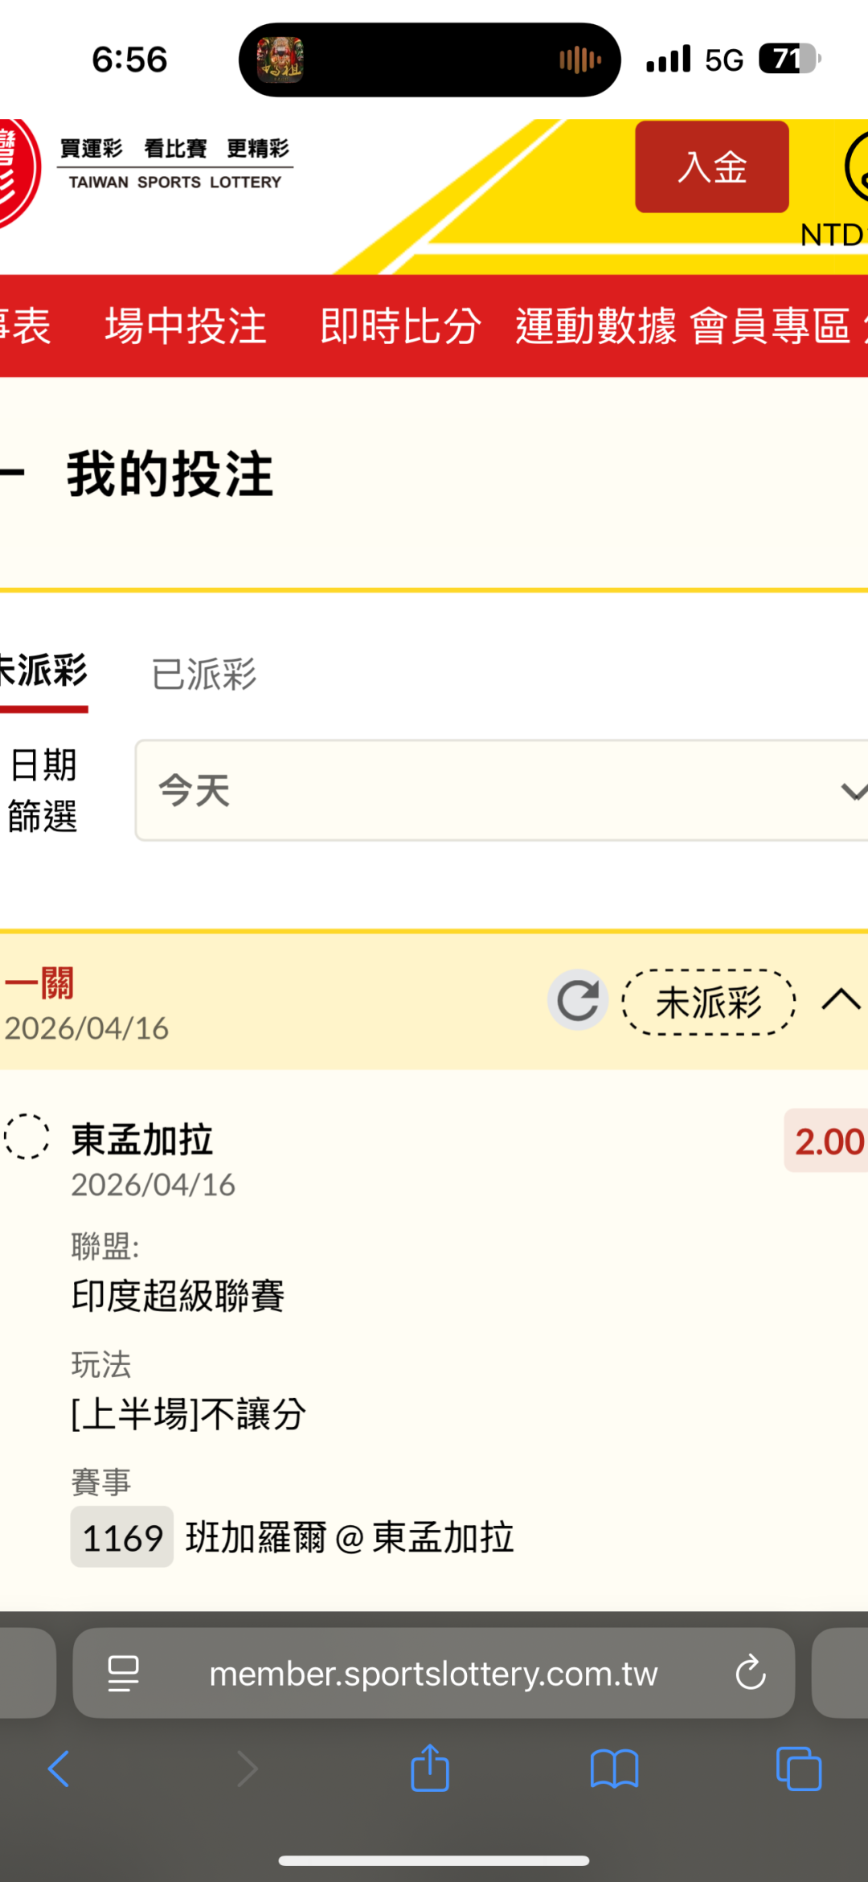
Task: Collapse the 一關 bet details chevron
Action: point(841,1000)
